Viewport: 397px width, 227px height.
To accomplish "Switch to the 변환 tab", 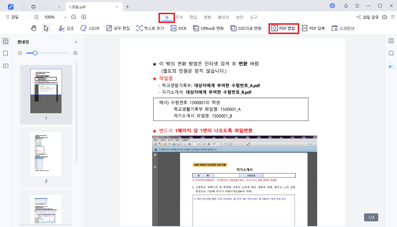I will pos(207,17).
